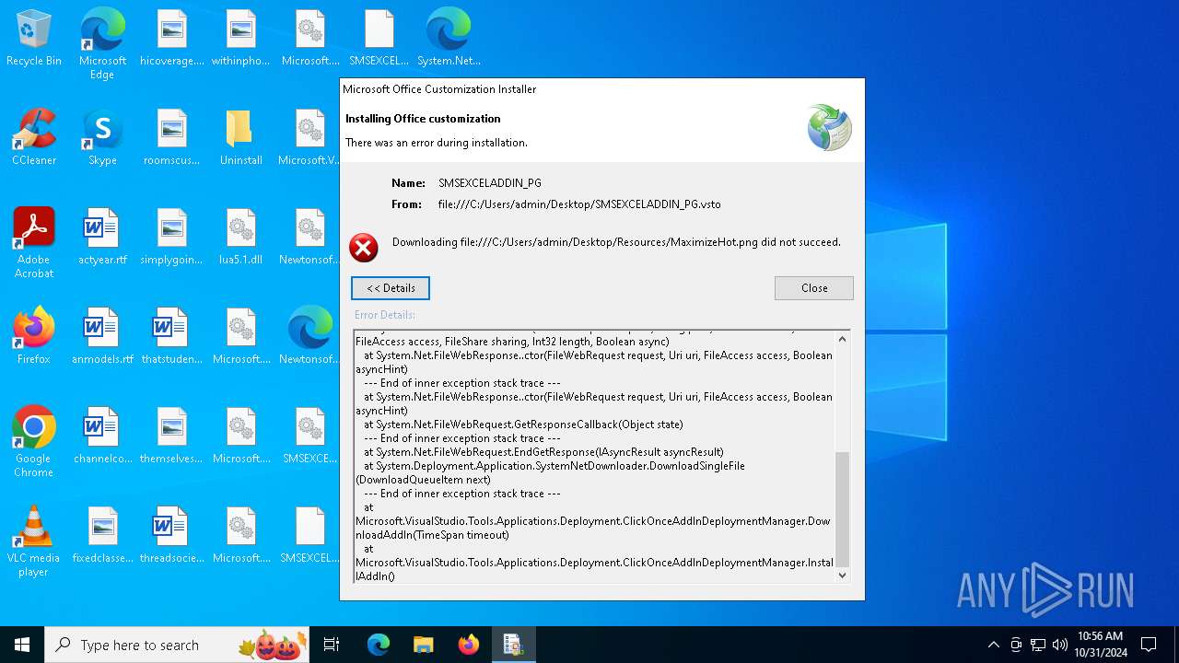This screenshot has width=1179, height=663.
Task: Select the simplygoin image file icon
Action: (172, 238)
